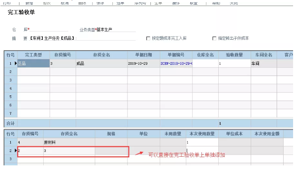300x174 pixels.
Task: Select row number 4 in the upper table
Action: coord(11,89)
